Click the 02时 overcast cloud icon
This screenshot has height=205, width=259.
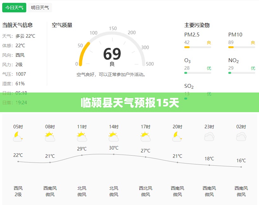241,137
